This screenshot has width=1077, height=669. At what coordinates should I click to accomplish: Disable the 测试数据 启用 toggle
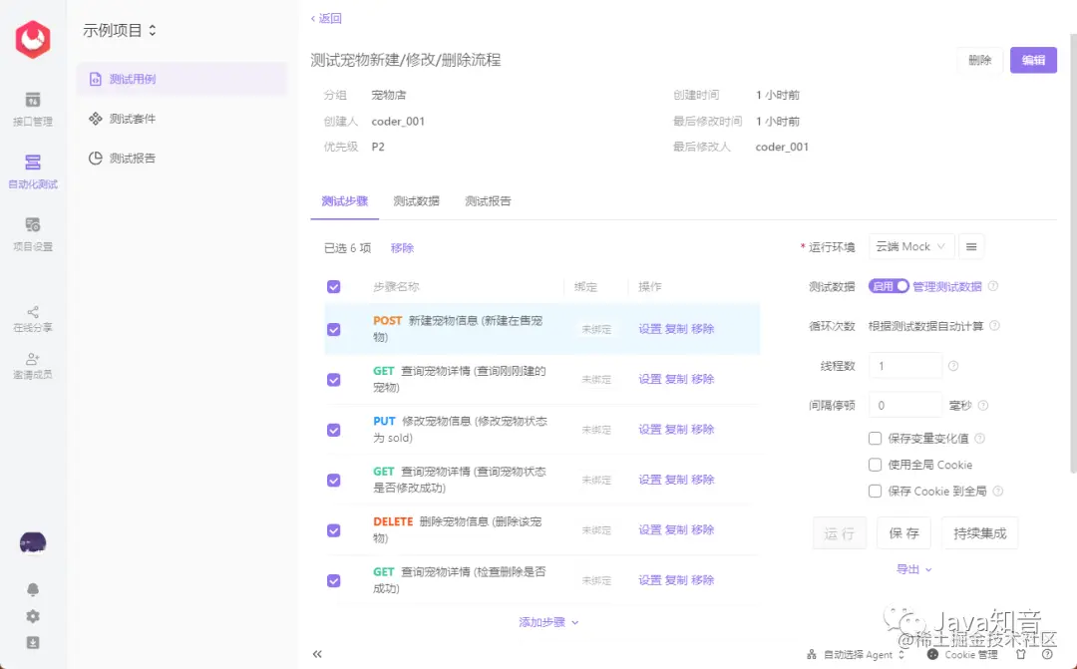coord(888,285)
